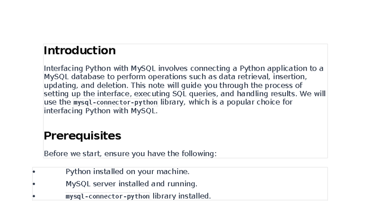Click line starting 'setting up the interface, executing SQL'
371x209 pixels.
click(x=185, y=94)
